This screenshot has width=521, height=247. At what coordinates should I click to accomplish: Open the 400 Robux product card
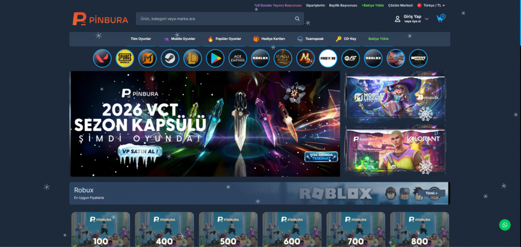coord(164,229)
